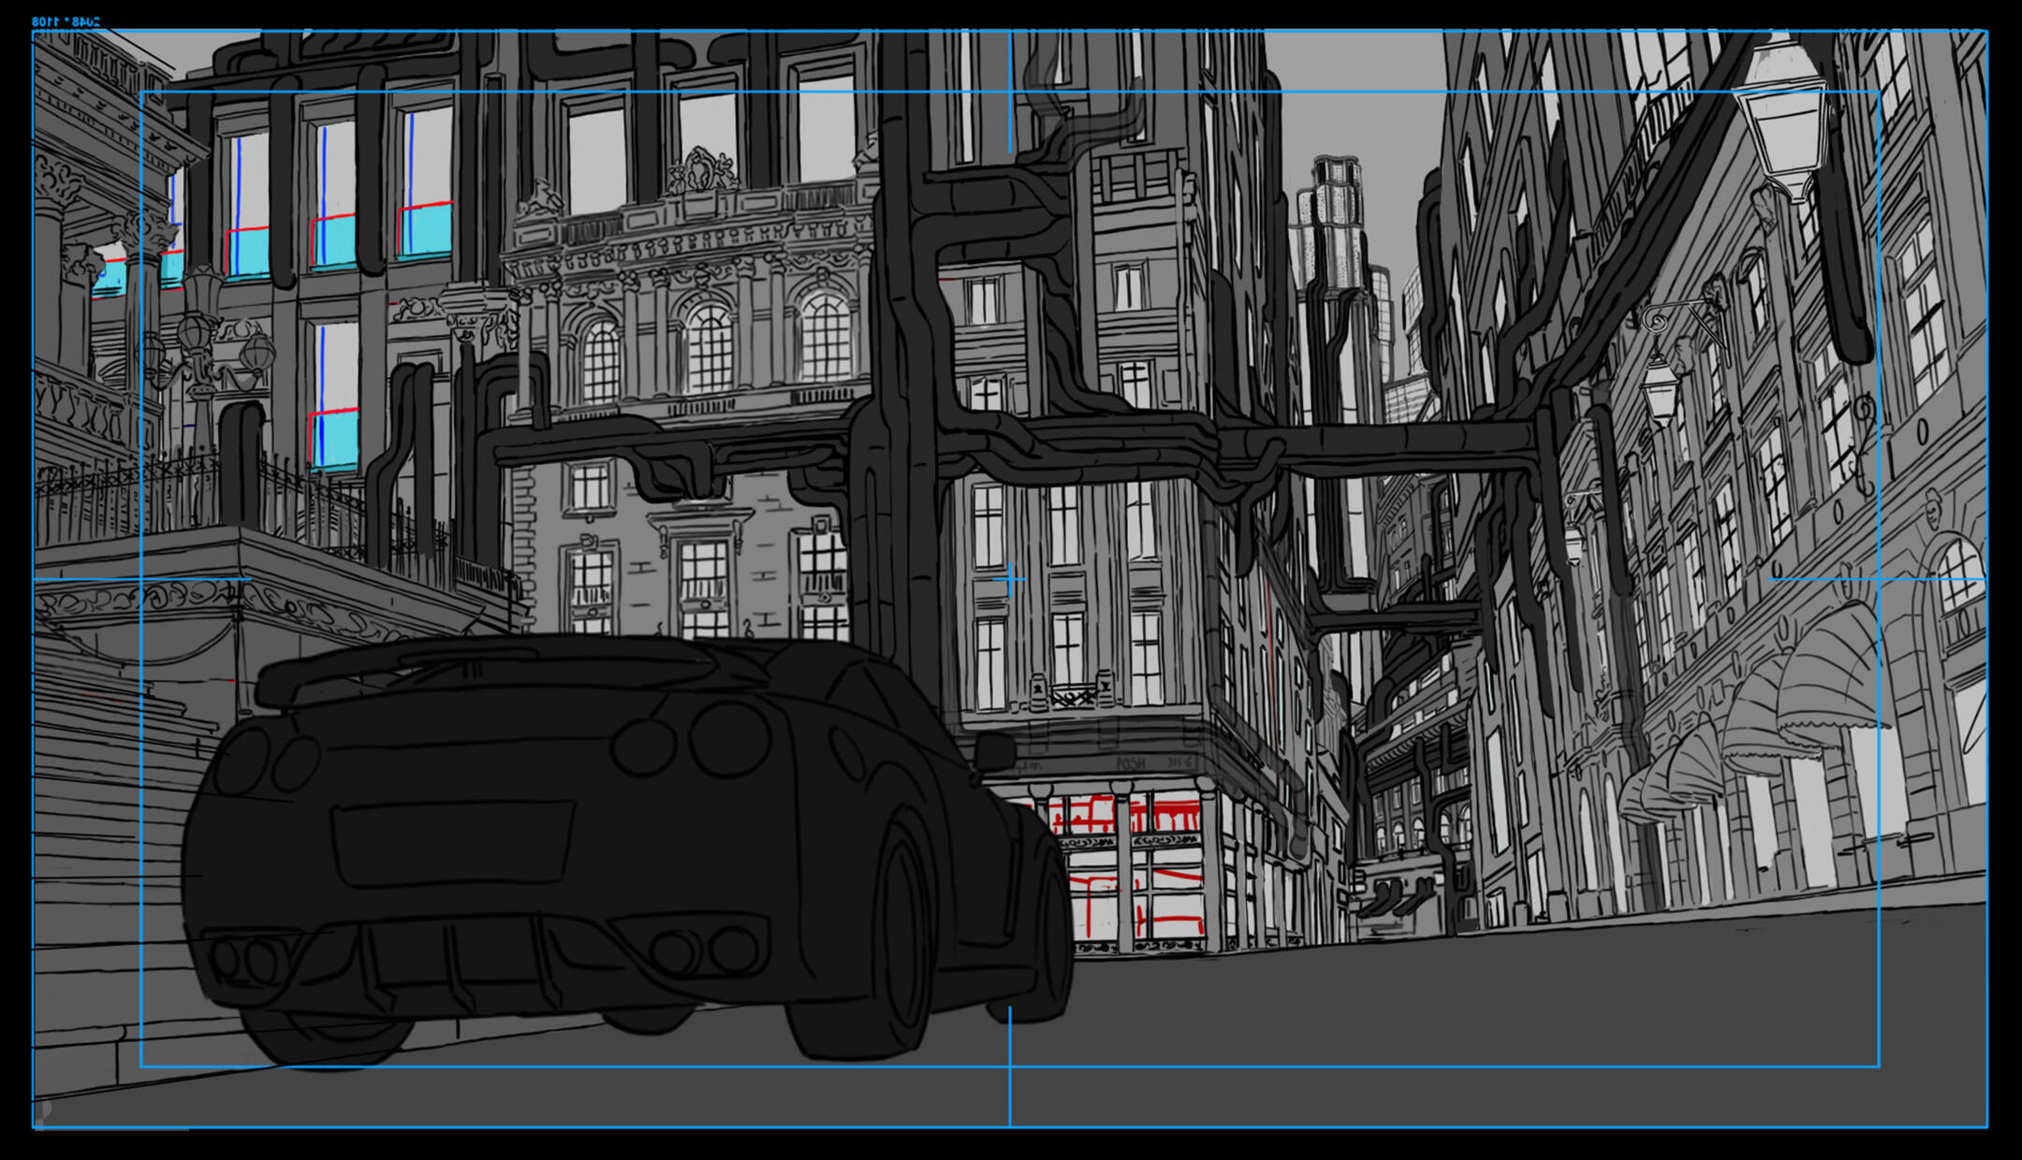Click the car's right exhaust pipes
Image resolution: width=2022 pixels, height=1160 pixels.
[x=704, y=951]
